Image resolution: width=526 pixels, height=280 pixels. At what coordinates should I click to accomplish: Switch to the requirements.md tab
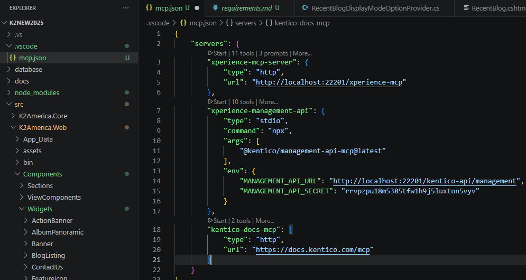pyautogui.click(x=250, y=8)
